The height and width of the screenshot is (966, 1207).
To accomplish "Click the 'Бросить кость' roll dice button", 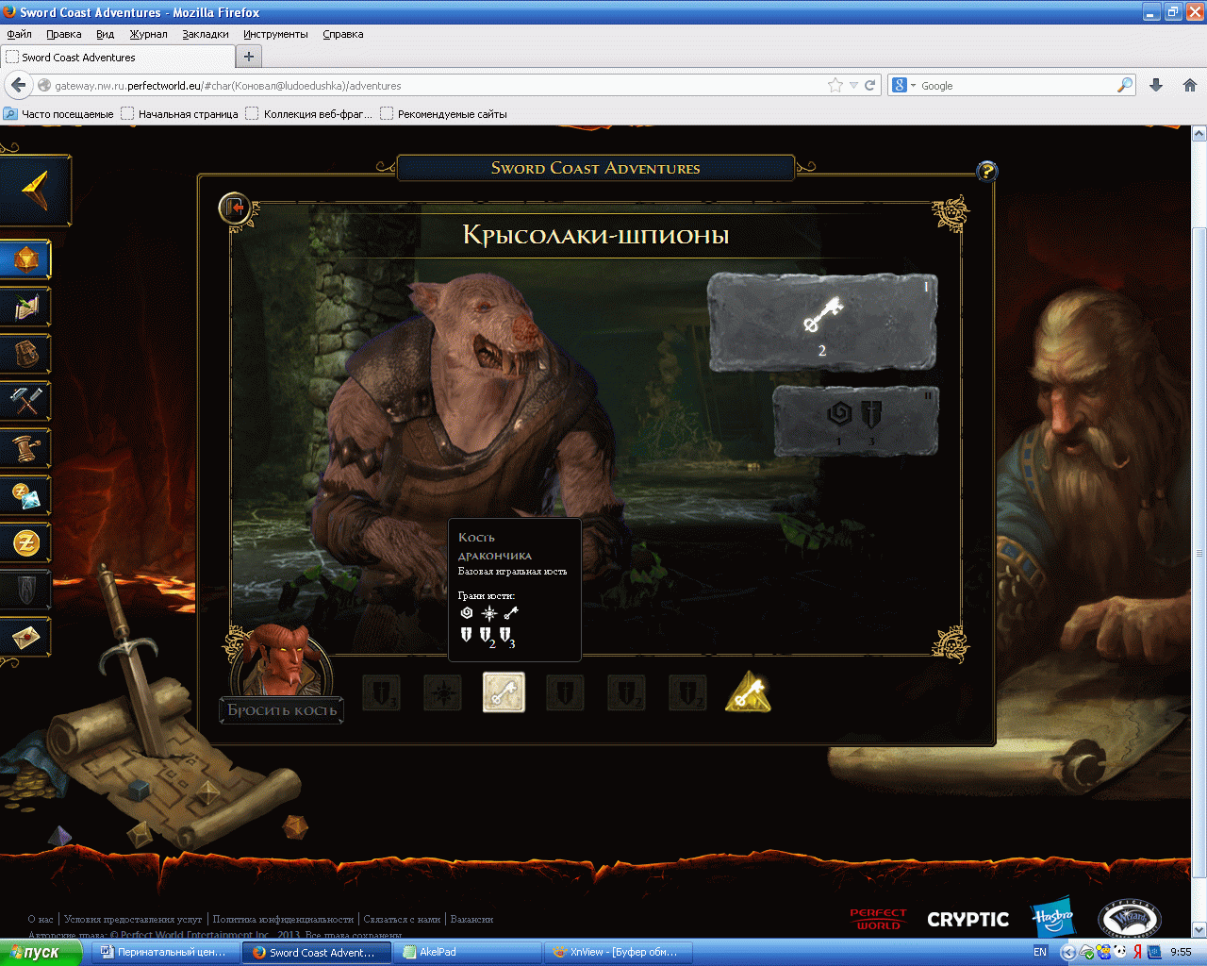I will (x=282, y=710).
